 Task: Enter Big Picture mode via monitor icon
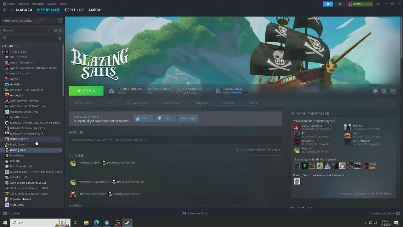coord(378,4)
